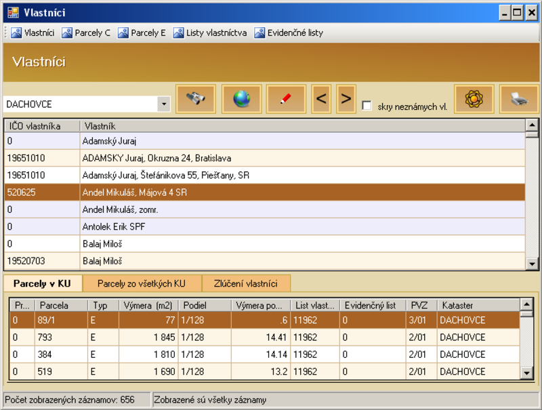Screen dimensions: 542x410
Task: Expand the DACHOVCE cadastre dropdown
Action: point(164,104)
